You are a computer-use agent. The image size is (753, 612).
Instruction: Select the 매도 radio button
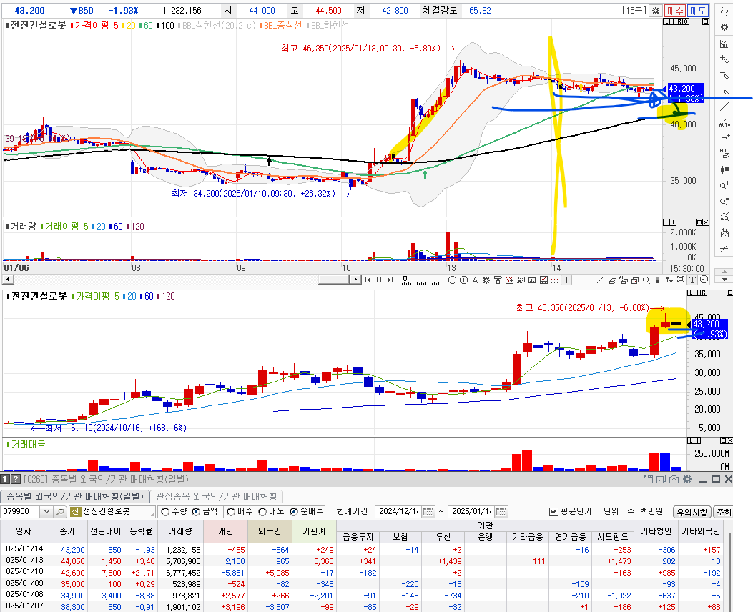[x=262, y=512]
